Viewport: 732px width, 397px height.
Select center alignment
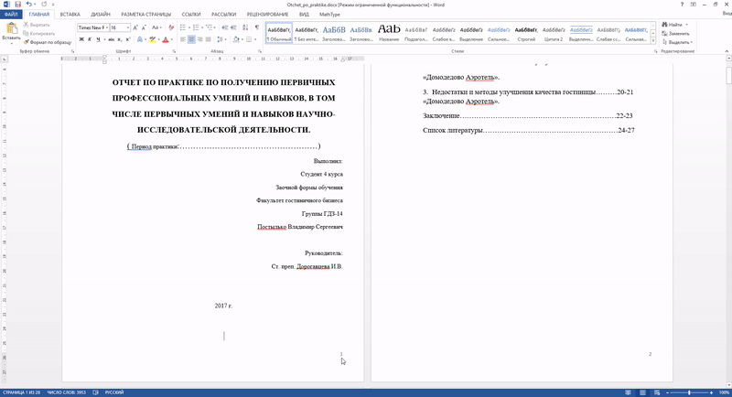pyautogui.click(x=191, y=39)
